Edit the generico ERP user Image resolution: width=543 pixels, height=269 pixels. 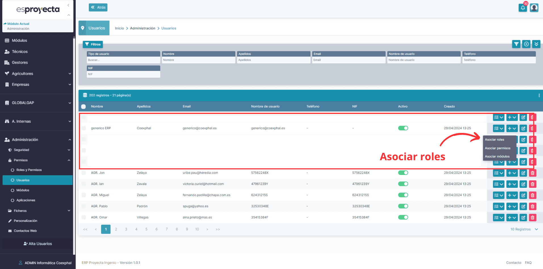(523, 128)
